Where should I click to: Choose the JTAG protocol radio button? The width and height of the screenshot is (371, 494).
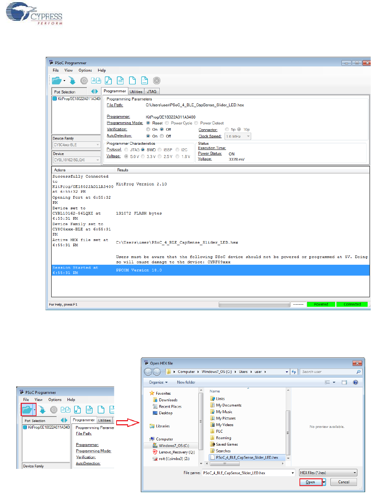[x=126, y=150]
